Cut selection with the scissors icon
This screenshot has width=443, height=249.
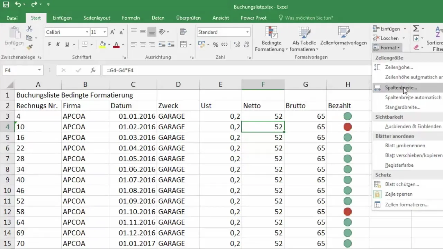point(29,29)
